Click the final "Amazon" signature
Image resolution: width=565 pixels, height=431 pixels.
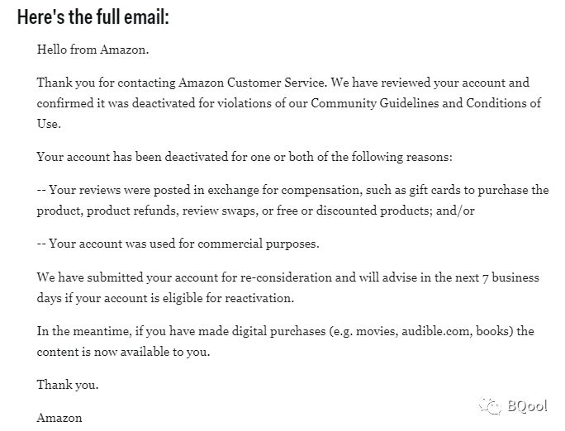point(59,418)
